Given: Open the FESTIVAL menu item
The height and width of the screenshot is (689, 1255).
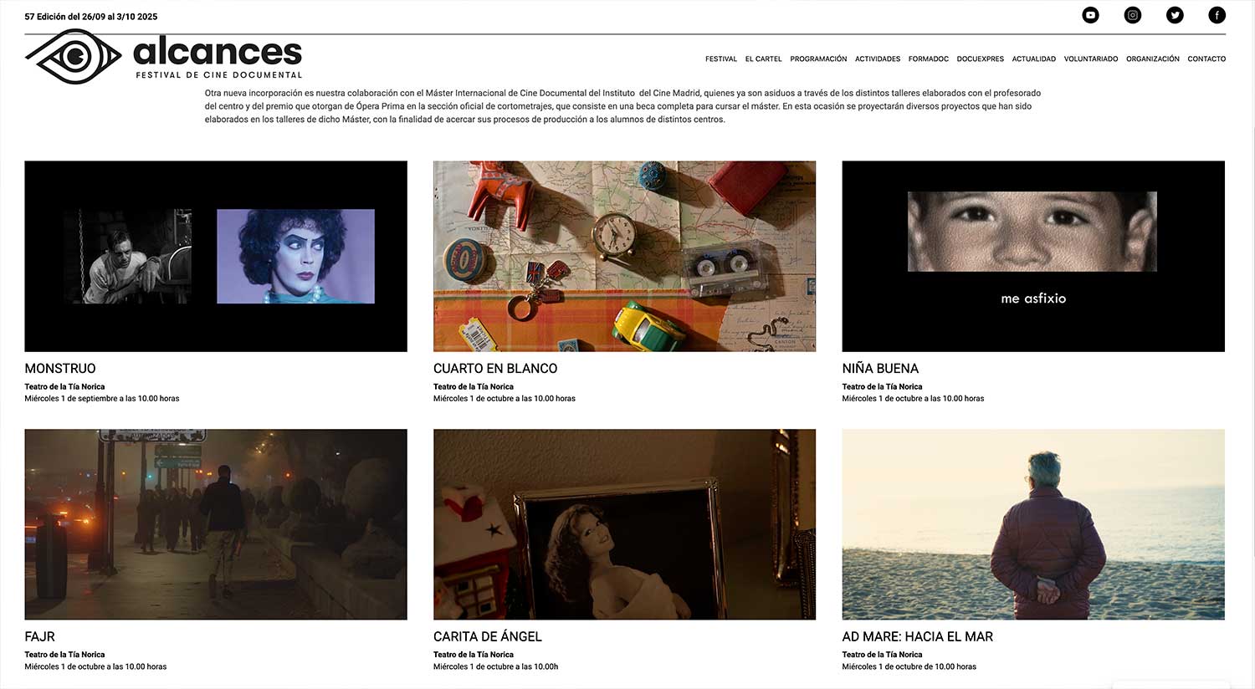Looking at the screenshot, I should [x=721, y=59].
